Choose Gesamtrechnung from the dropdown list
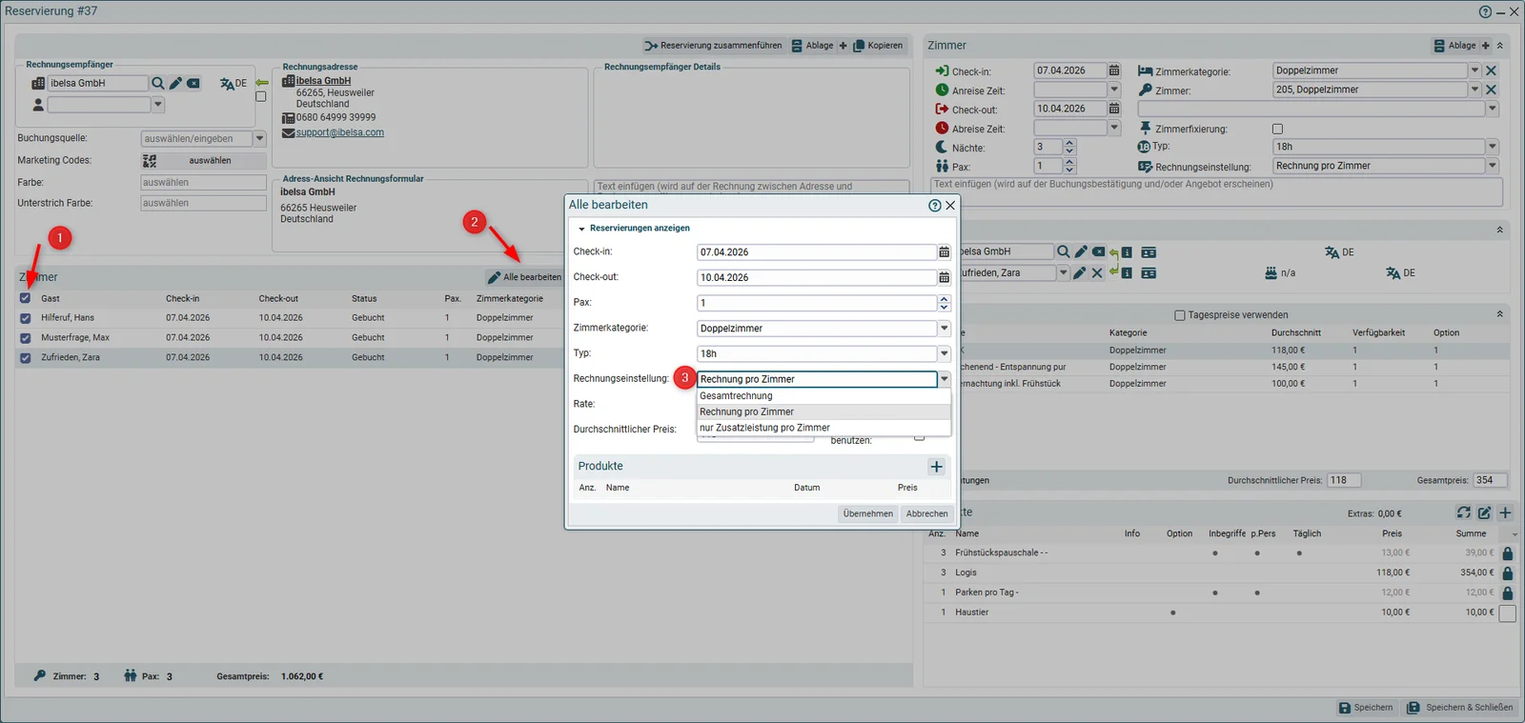 tap(823, 396)
